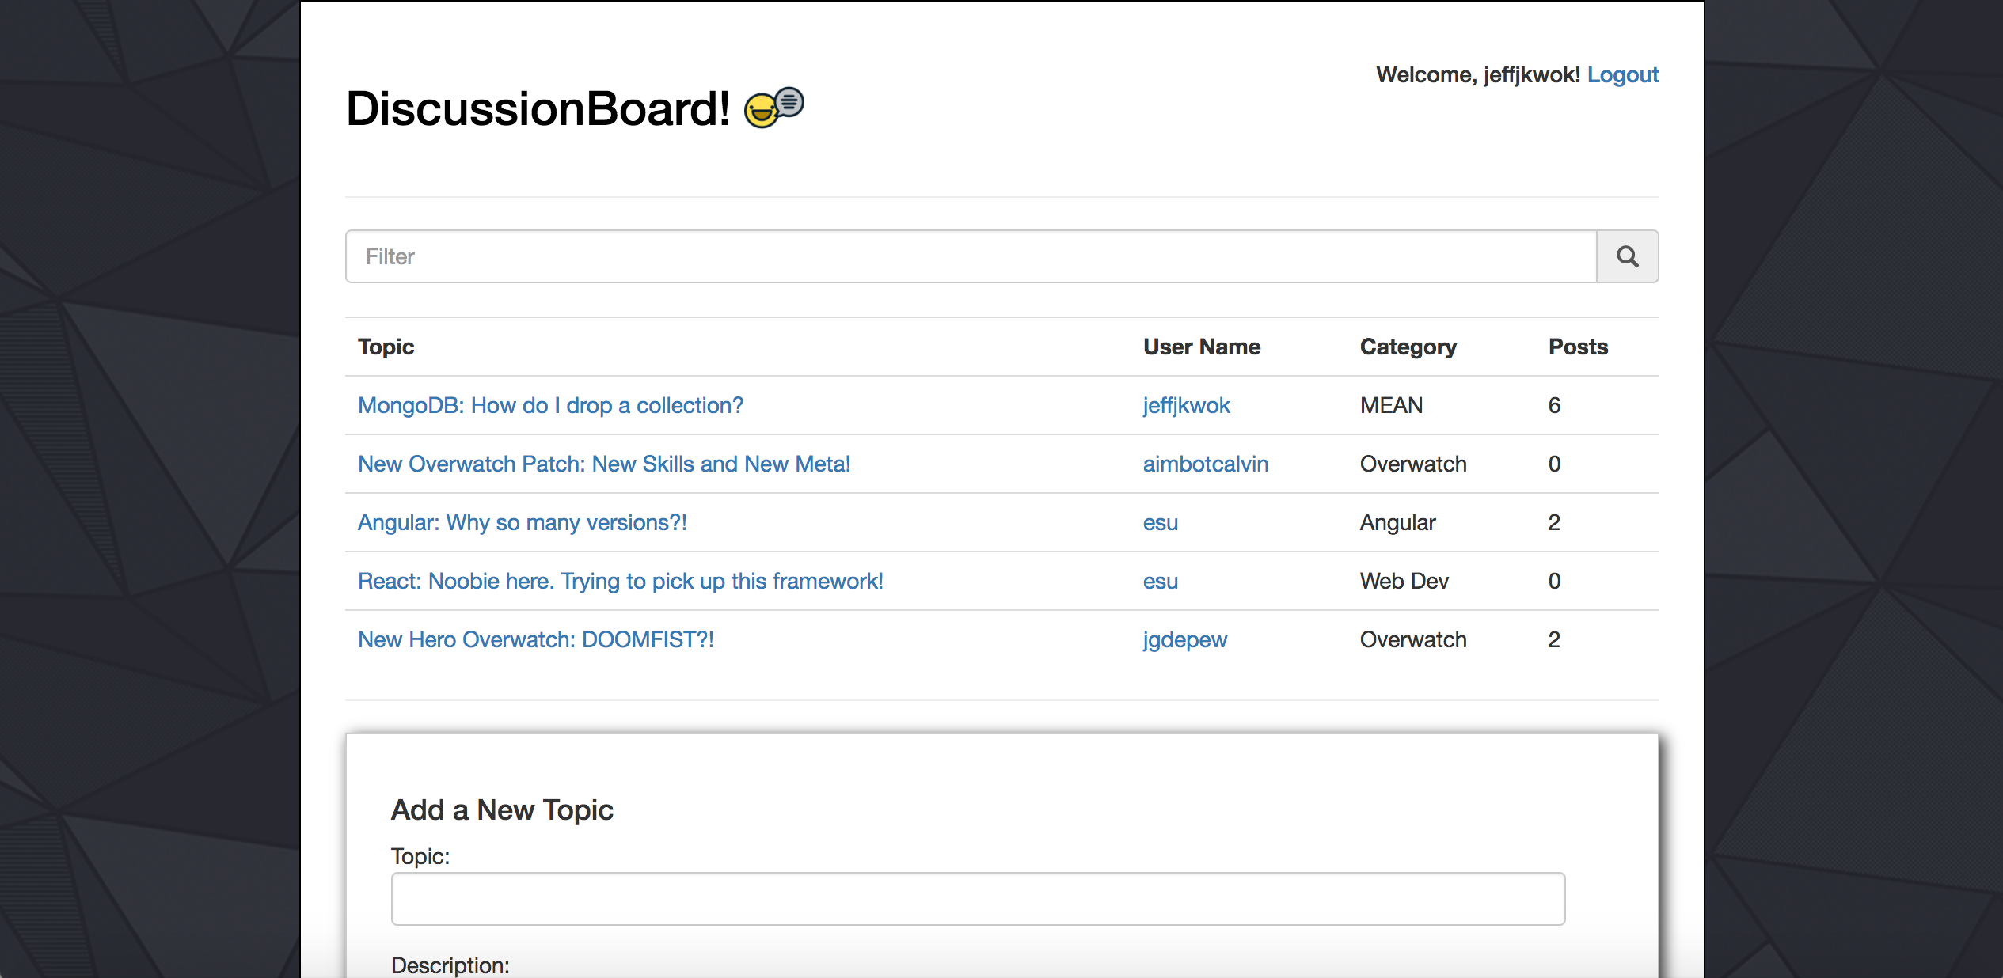Open esu profile in Angular row
2003x978 pixels.
[1160, 522]
